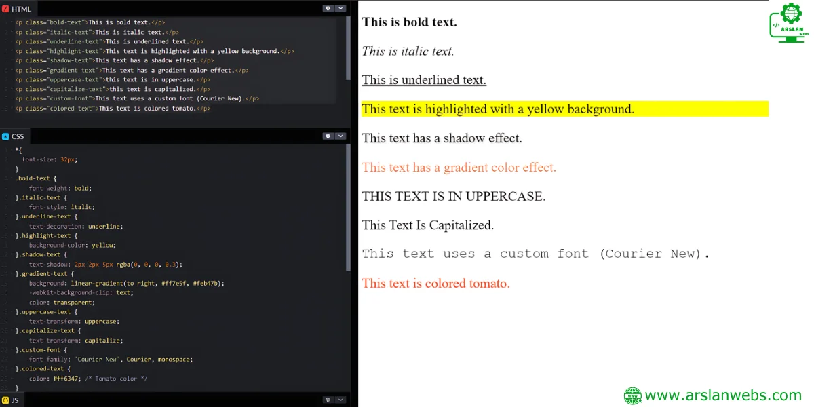Click the "font-family: 'Courier New'" CSS line
This screenshot has height=407, width=814.
tap(111, 359)
